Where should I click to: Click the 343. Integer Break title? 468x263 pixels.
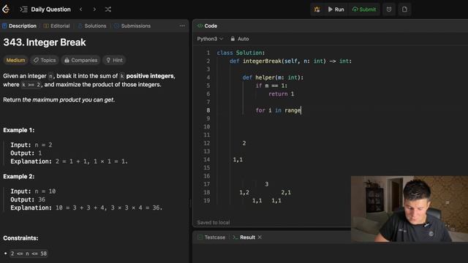pyautogui.click(x=45, y=42)
